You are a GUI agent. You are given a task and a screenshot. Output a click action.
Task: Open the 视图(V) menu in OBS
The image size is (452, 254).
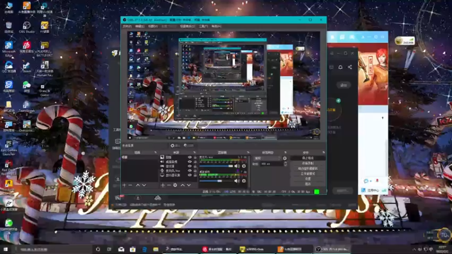click(153, 26)
